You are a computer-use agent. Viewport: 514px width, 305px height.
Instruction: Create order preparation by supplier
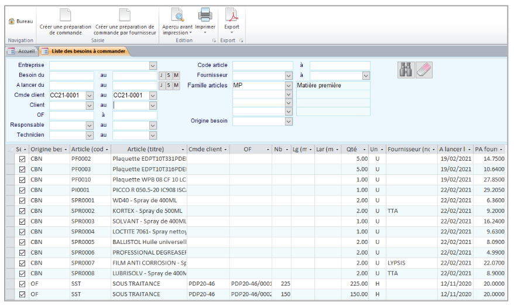[x=125, y=16]
